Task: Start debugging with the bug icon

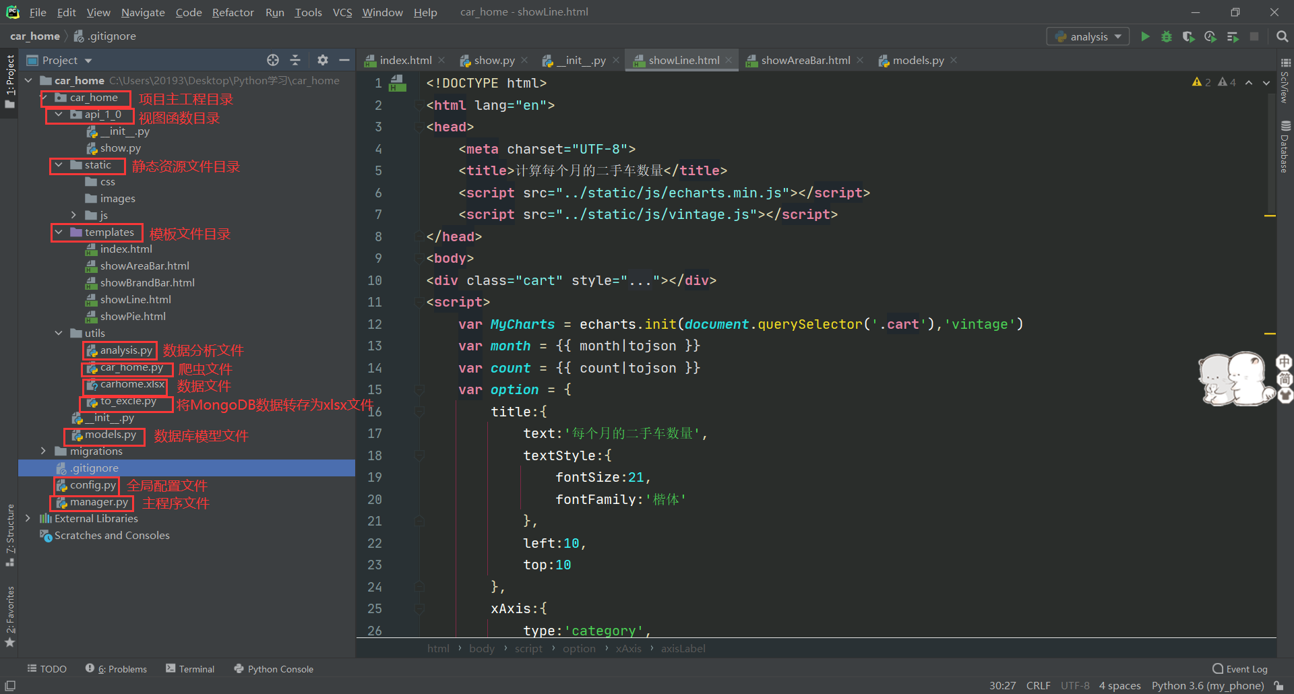Action: click(1167, 36)
